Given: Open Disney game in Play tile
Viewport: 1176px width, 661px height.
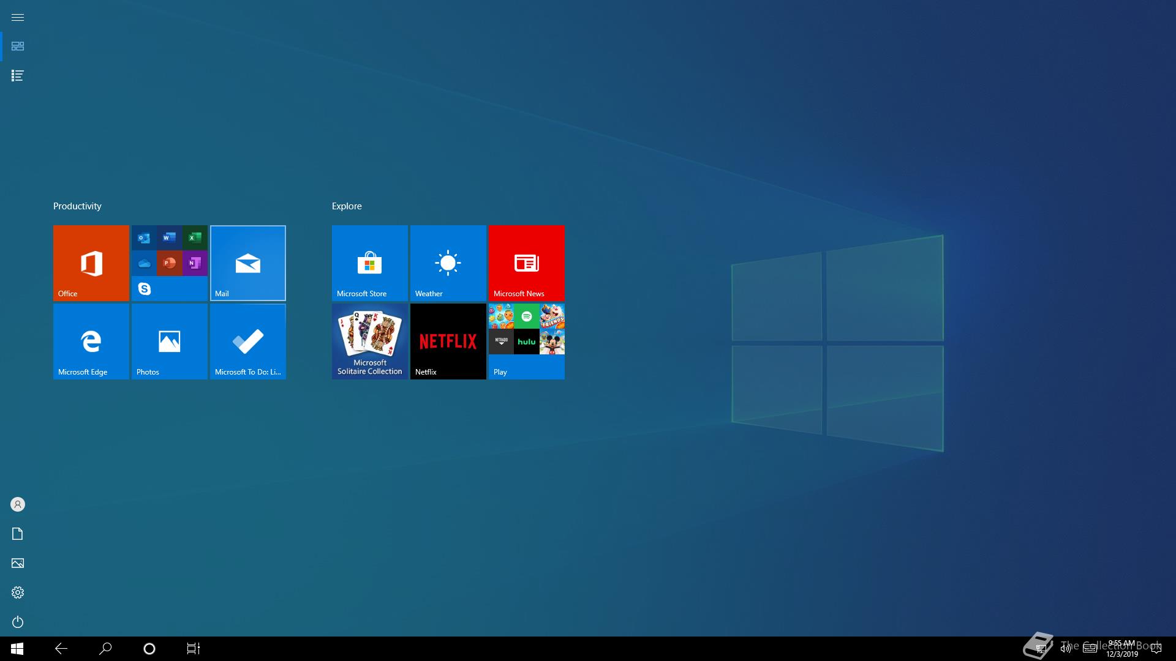Looking at the screenshot, I should 552,342.
